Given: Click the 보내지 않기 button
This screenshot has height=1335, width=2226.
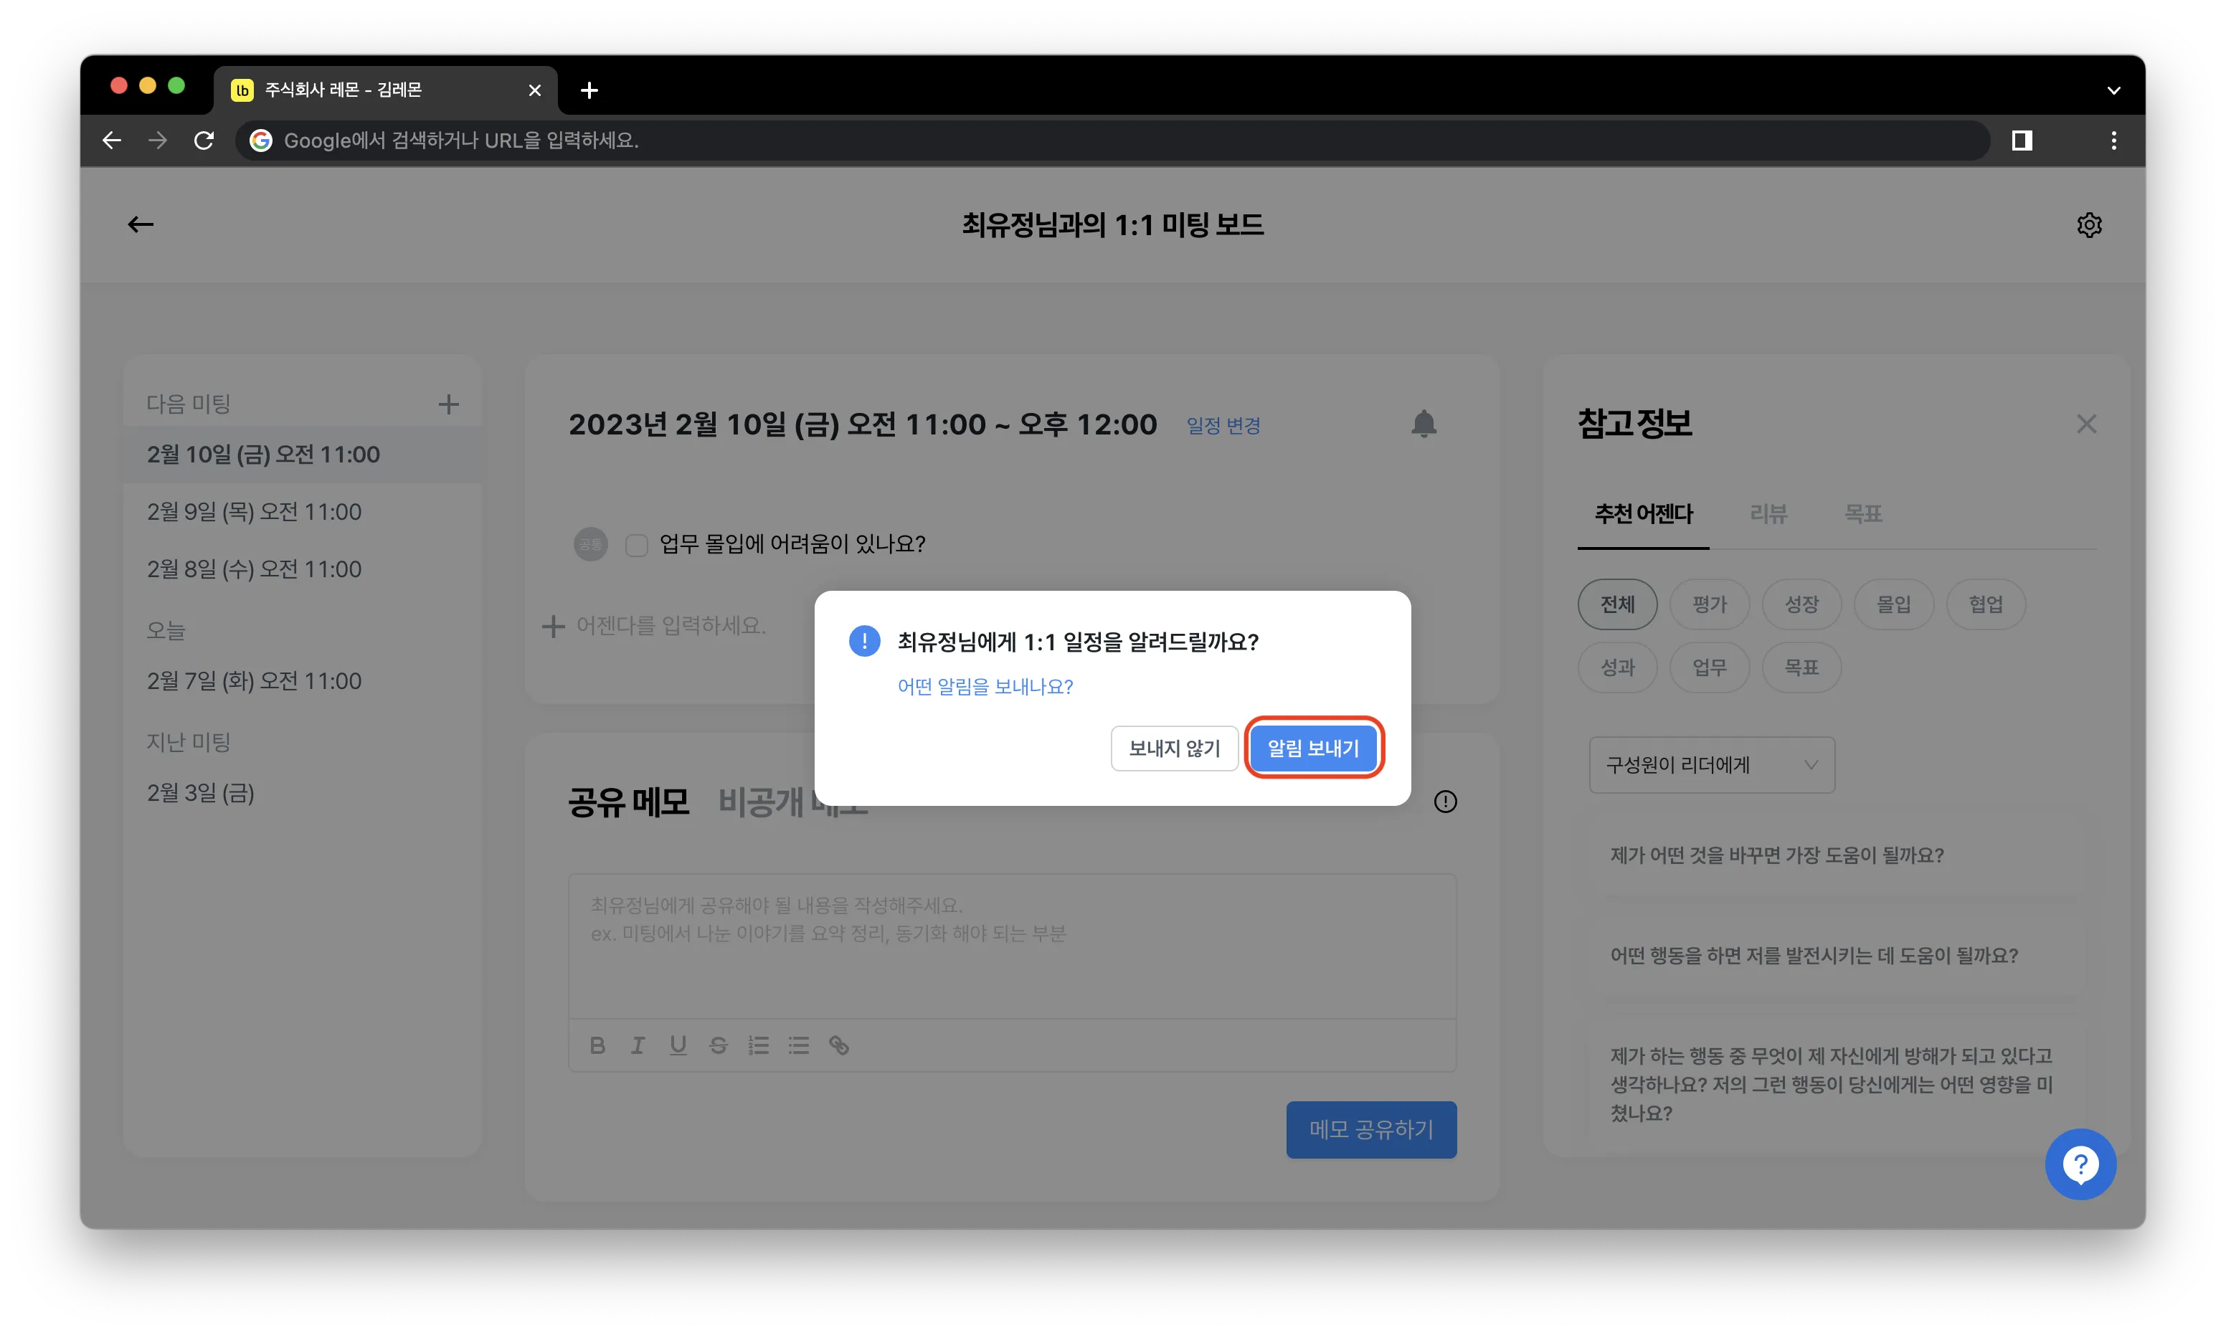Looking at the screenshot, I should (1174, 748).
